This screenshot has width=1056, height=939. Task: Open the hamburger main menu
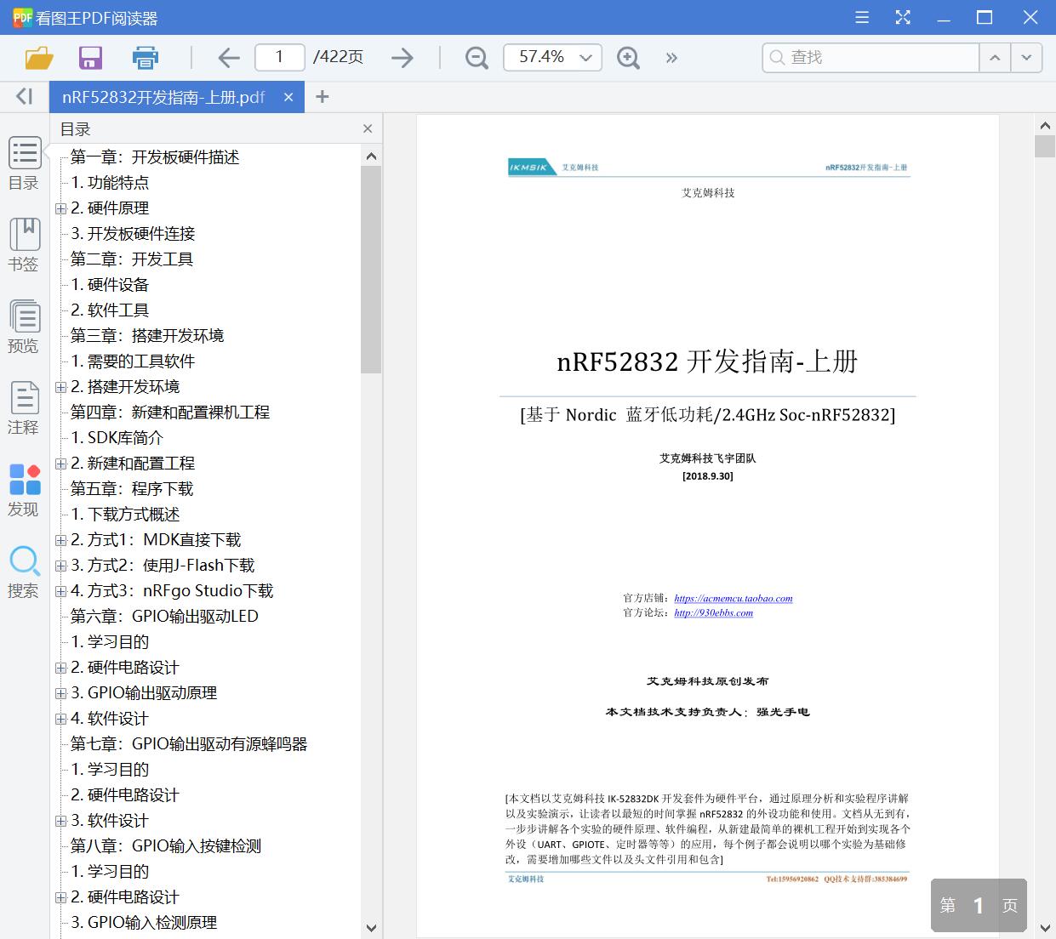(x=861, y=17)
